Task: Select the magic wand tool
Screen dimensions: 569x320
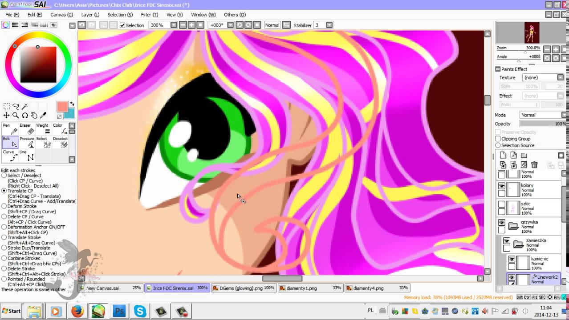Action: [25, 106]
